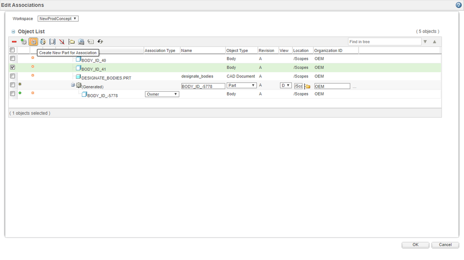The height and width of the screenshot is (260, 464).
Task: Click the gear icon for the (Generated) part
Action: 78,85
